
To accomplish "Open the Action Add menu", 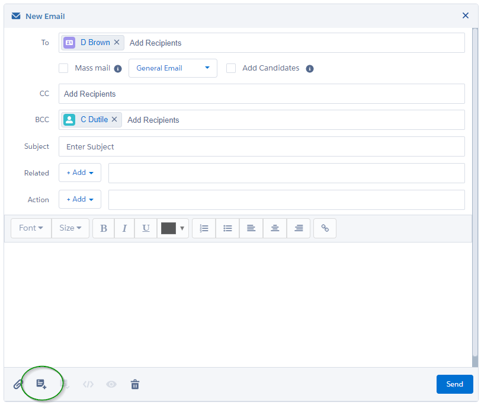I will pos(79,199).
